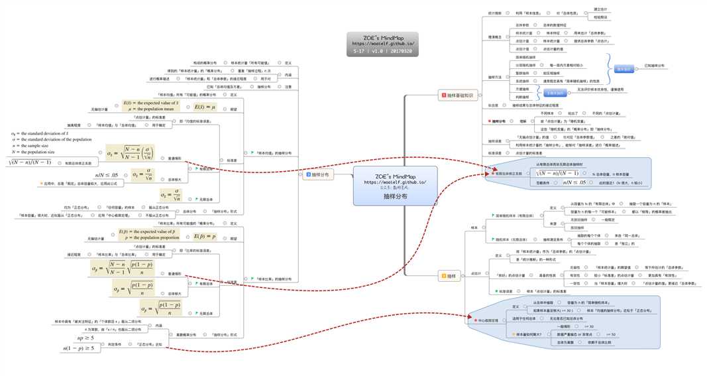Image resolution: width=707 pixels, height=376 pixels.
Task: Collapse the 统计推断 subtopics
Action: click(x=508, y=13)
